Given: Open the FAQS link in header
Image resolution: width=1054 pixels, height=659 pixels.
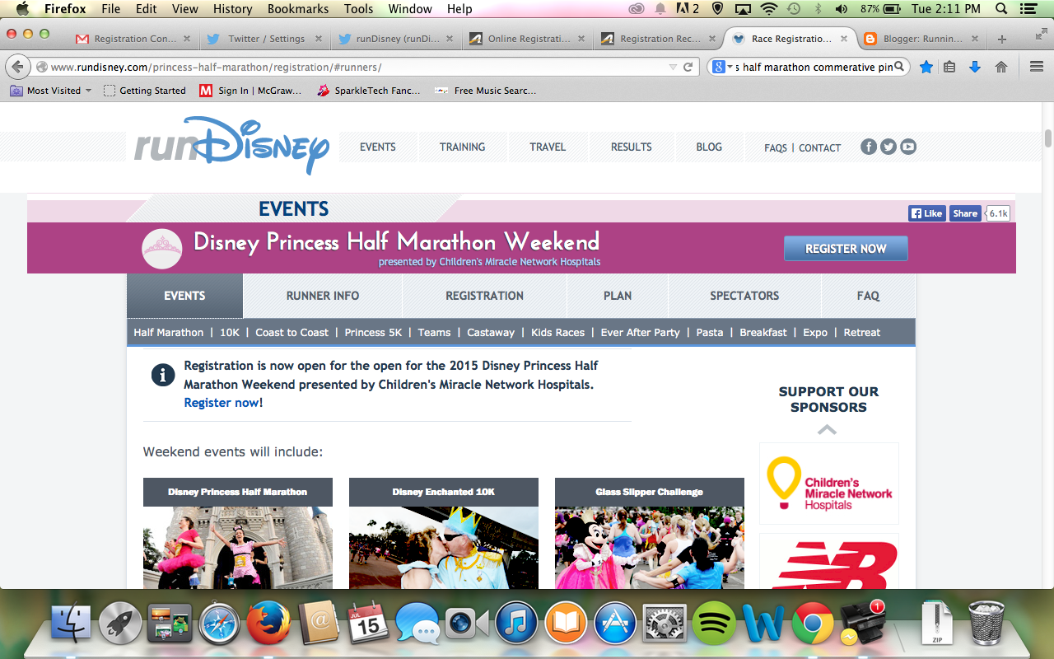Looking at the screenshot, I should [776, 148].
